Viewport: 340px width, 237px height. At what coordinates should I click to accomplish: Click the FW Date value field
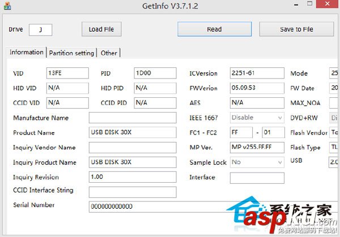tap(334, 88)
